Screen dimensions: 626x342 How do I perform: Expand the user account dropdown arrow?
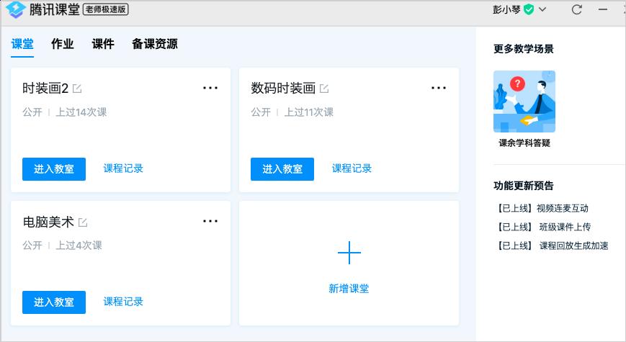pos(542,9)
